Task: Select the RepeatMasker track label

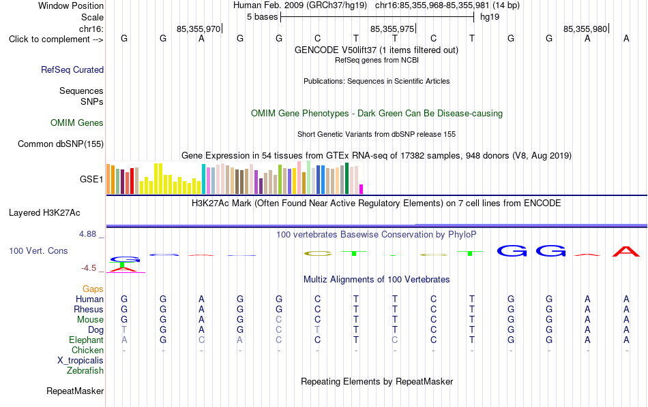Action: click(75, 391)
